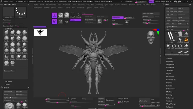The image size is (193, 109).
Task: Toggle the Menus button in title bar
Action: pos(151,1)
